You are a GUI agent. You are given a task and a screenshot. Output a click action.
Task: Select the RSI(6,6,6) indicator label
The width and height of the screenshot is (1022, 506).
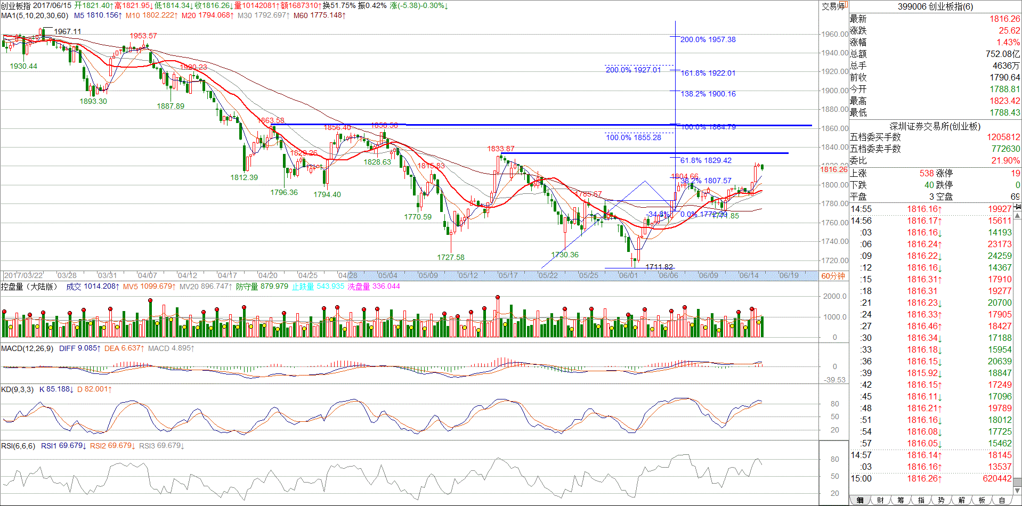click(x=18, y=446)
